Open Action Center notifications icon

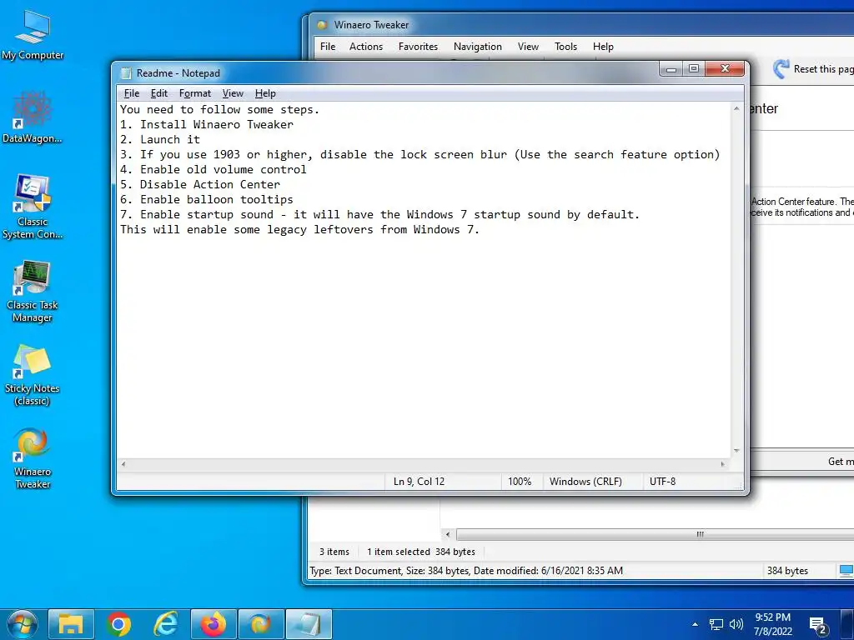click(x=818, y=626)
